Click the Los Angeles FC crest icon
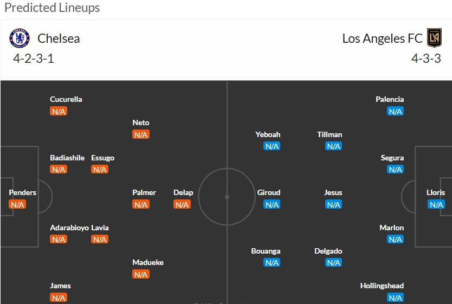The image size is (452, 304). pos(434,38)
